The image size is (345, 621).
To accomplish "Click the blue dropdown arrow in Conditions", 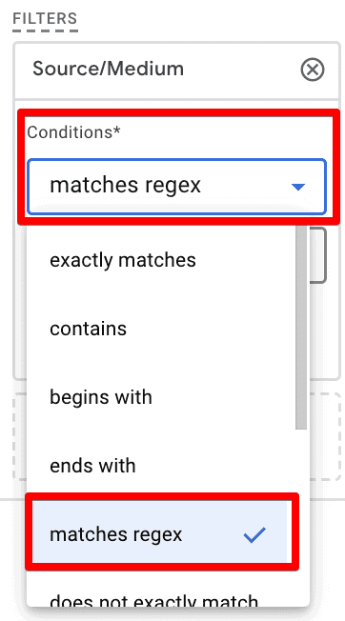I will click(x=298, y=187).
